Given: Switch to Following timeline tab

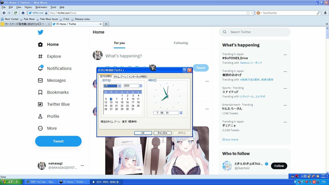Looking at the screenshot, I should tap(181, 43).
